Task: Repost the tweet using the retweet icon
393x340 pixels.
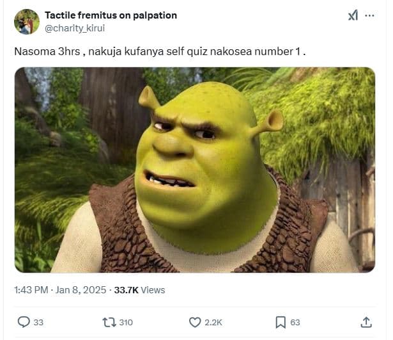Action: tap(109, 322)
